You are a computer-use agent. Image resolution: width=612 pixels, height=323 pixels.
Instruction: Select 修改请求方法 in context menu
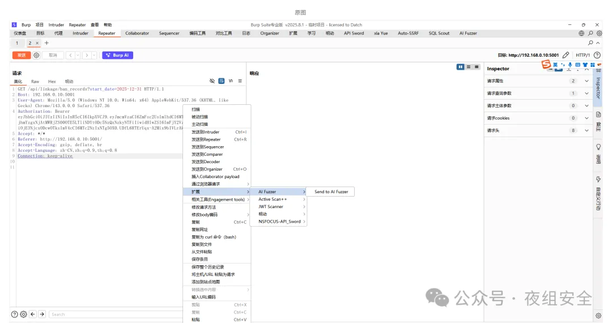point(217,207)
